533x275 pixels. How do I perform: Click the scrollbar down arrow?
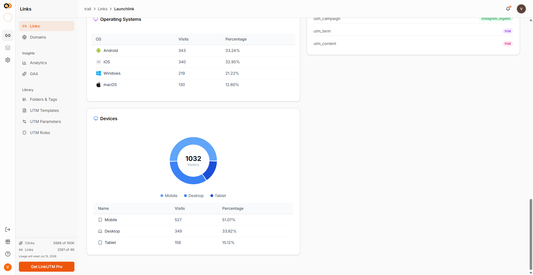tap(531, 273)
